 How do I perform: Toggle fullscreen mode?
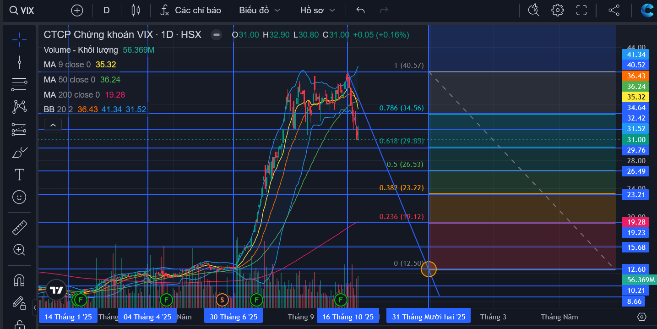pos(581,10)
